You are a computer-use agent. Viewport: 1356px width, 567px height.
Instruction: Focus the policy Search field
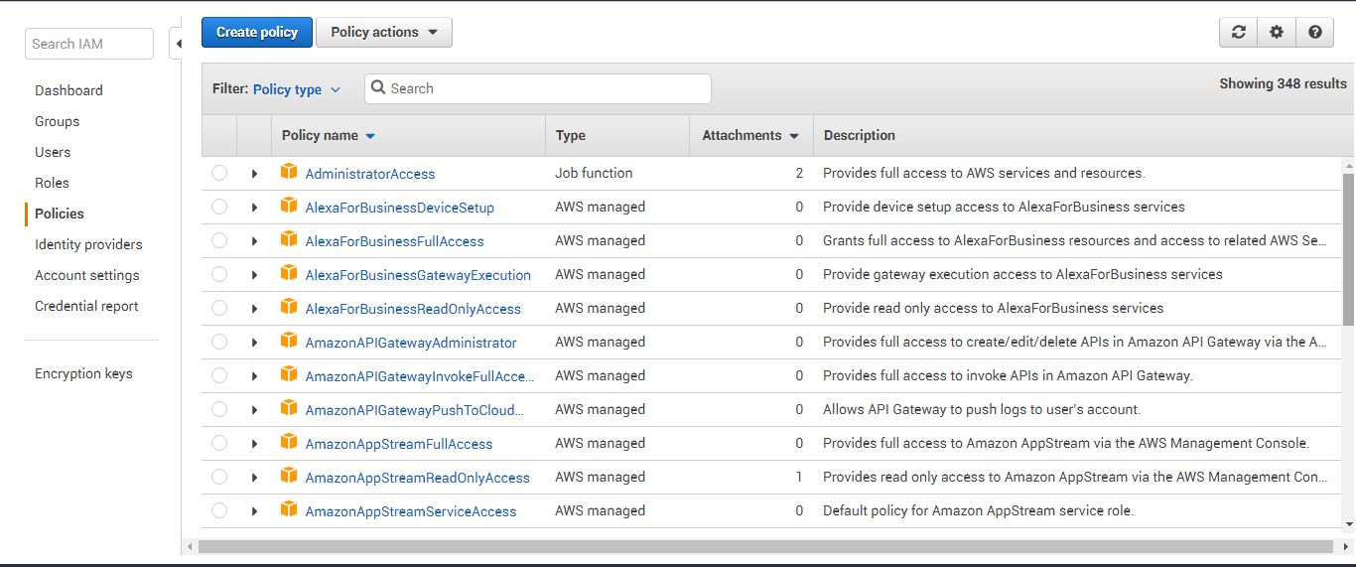[x=538, y=88]
